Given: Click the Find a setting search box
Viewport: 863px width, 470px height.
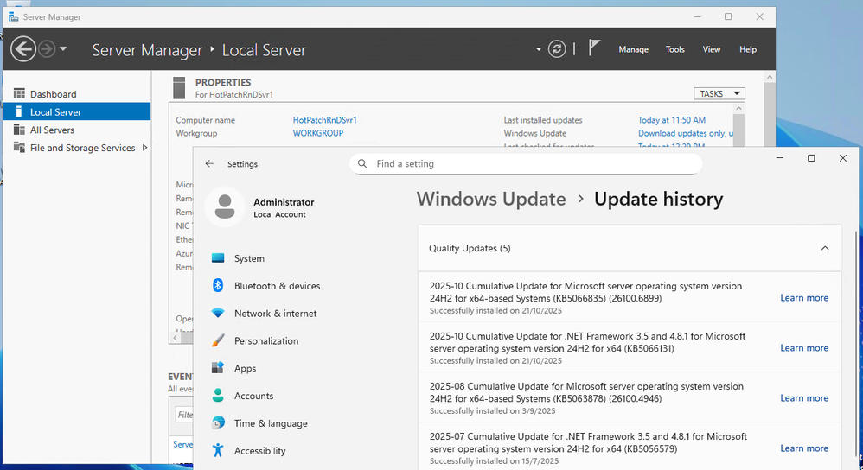Looking at the screenshot, I should (526, 164).
